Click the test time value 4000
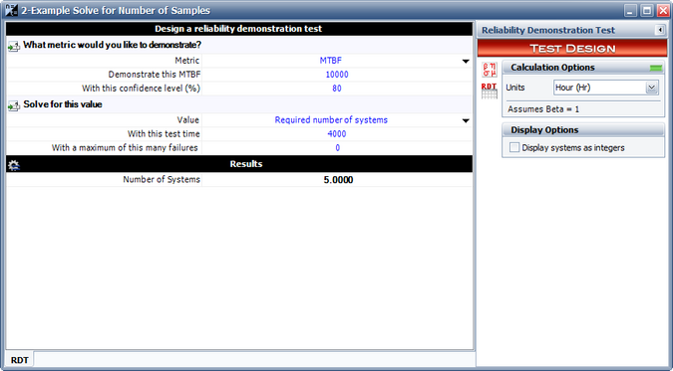The height and width of the screenshot is (371, 673). coord(337,133)
